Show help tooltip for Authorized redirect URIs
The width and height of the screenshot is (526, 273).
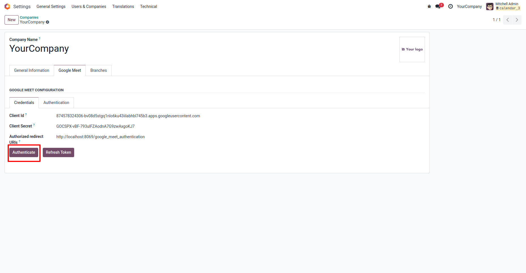click(20, 141)
